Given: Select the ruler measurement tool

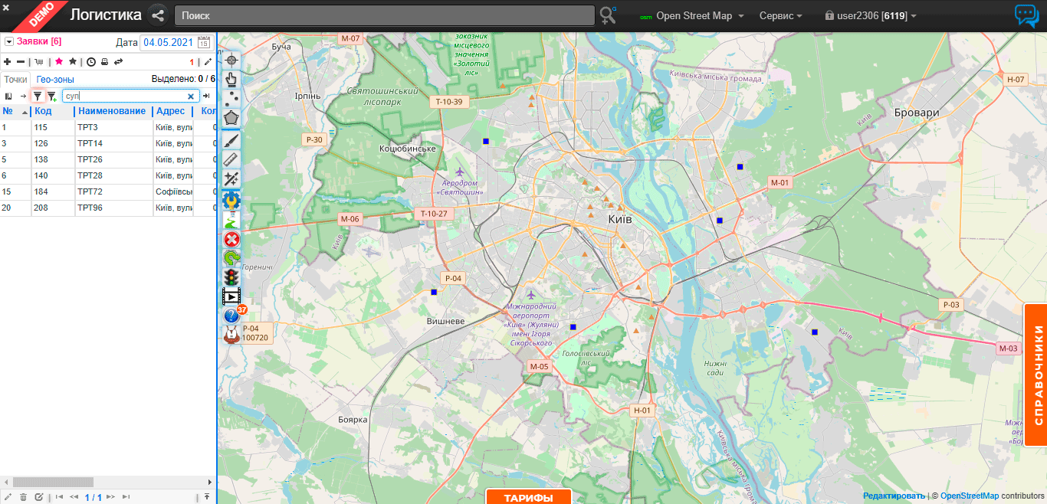Looking at the screenshot, I should pos(231,159).
